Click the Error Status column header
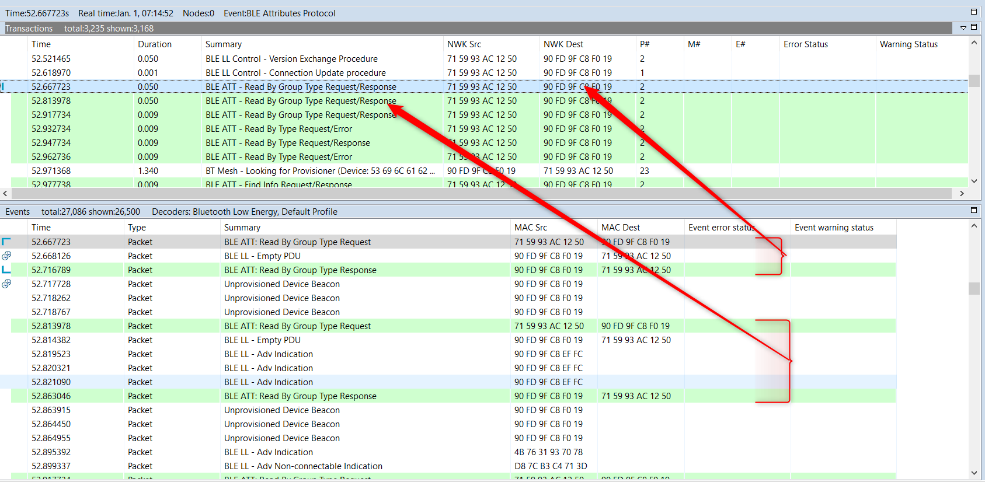985x482 pixels. 805,44
